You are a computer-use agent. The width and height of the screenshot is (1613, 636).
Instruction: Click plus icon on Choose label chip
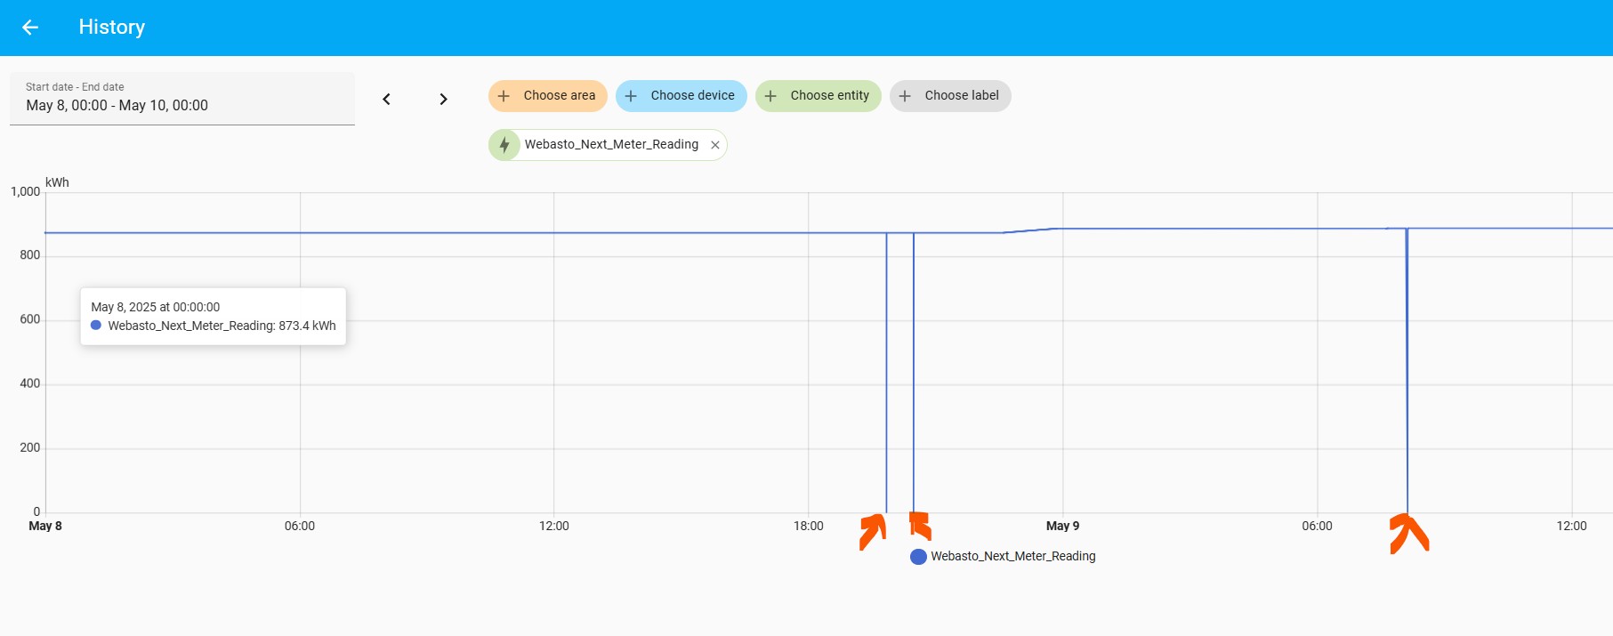(905, 96)
